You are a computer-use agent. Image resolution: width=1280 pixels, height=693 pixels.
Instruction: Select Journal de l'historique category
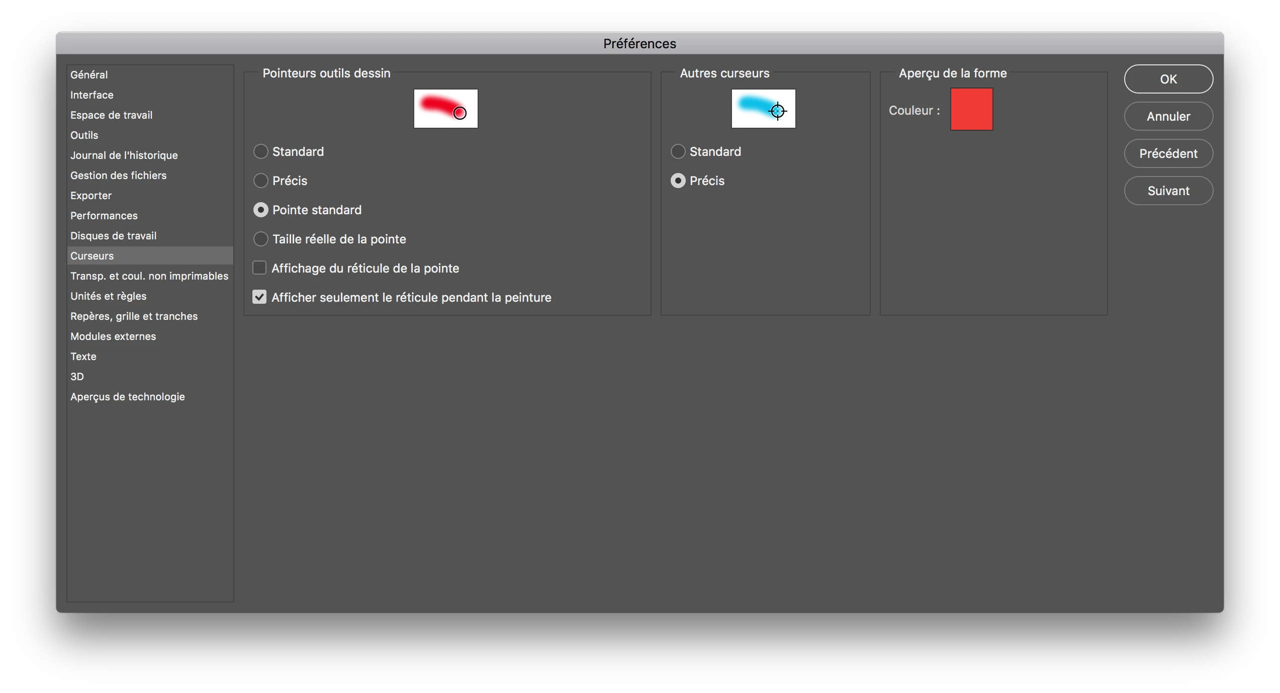click(x=124, y=155)
